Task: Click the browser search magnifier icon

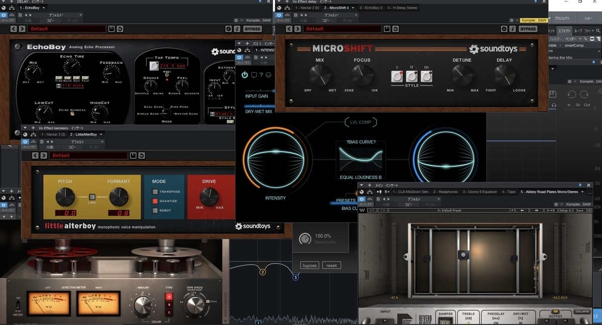Action: pos(598,31)
